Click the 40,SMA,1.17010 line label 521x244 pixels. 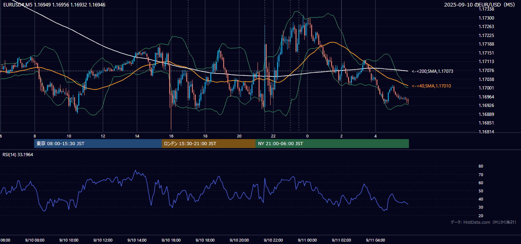[431, 86]
